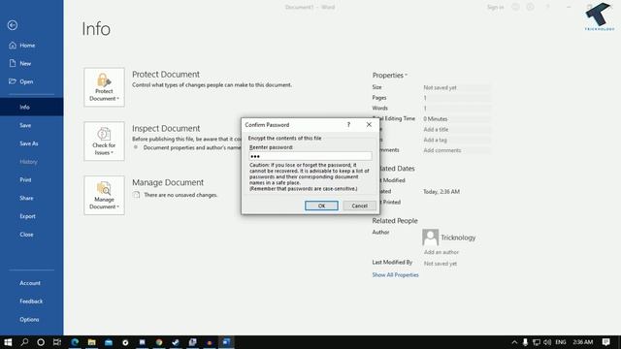Select Close in the backstage sidebar

[x=26, y=235]
